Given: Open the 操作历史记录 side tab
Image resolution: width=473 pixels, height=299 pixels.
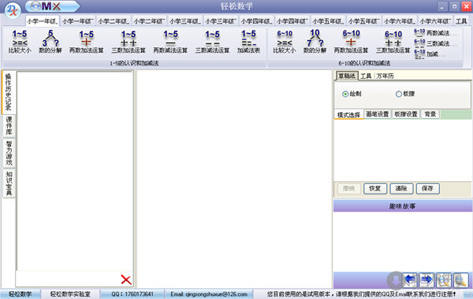Looking at the screenshot, I should pos(9,92).
